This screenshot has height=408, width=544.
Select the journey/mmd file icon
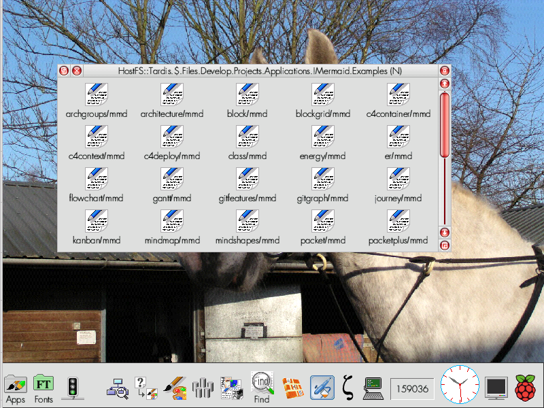point(398,179)
